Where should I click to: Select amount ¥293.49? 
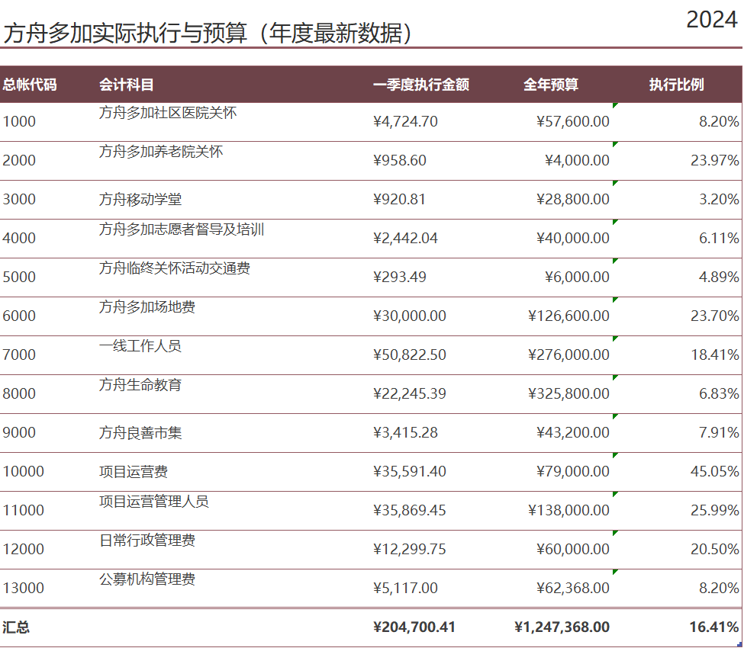point(400,277)
